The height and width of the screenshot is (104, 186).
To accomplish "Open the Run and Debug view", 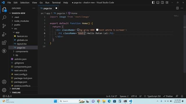I will pyautogui.click(x=4, y=34).
